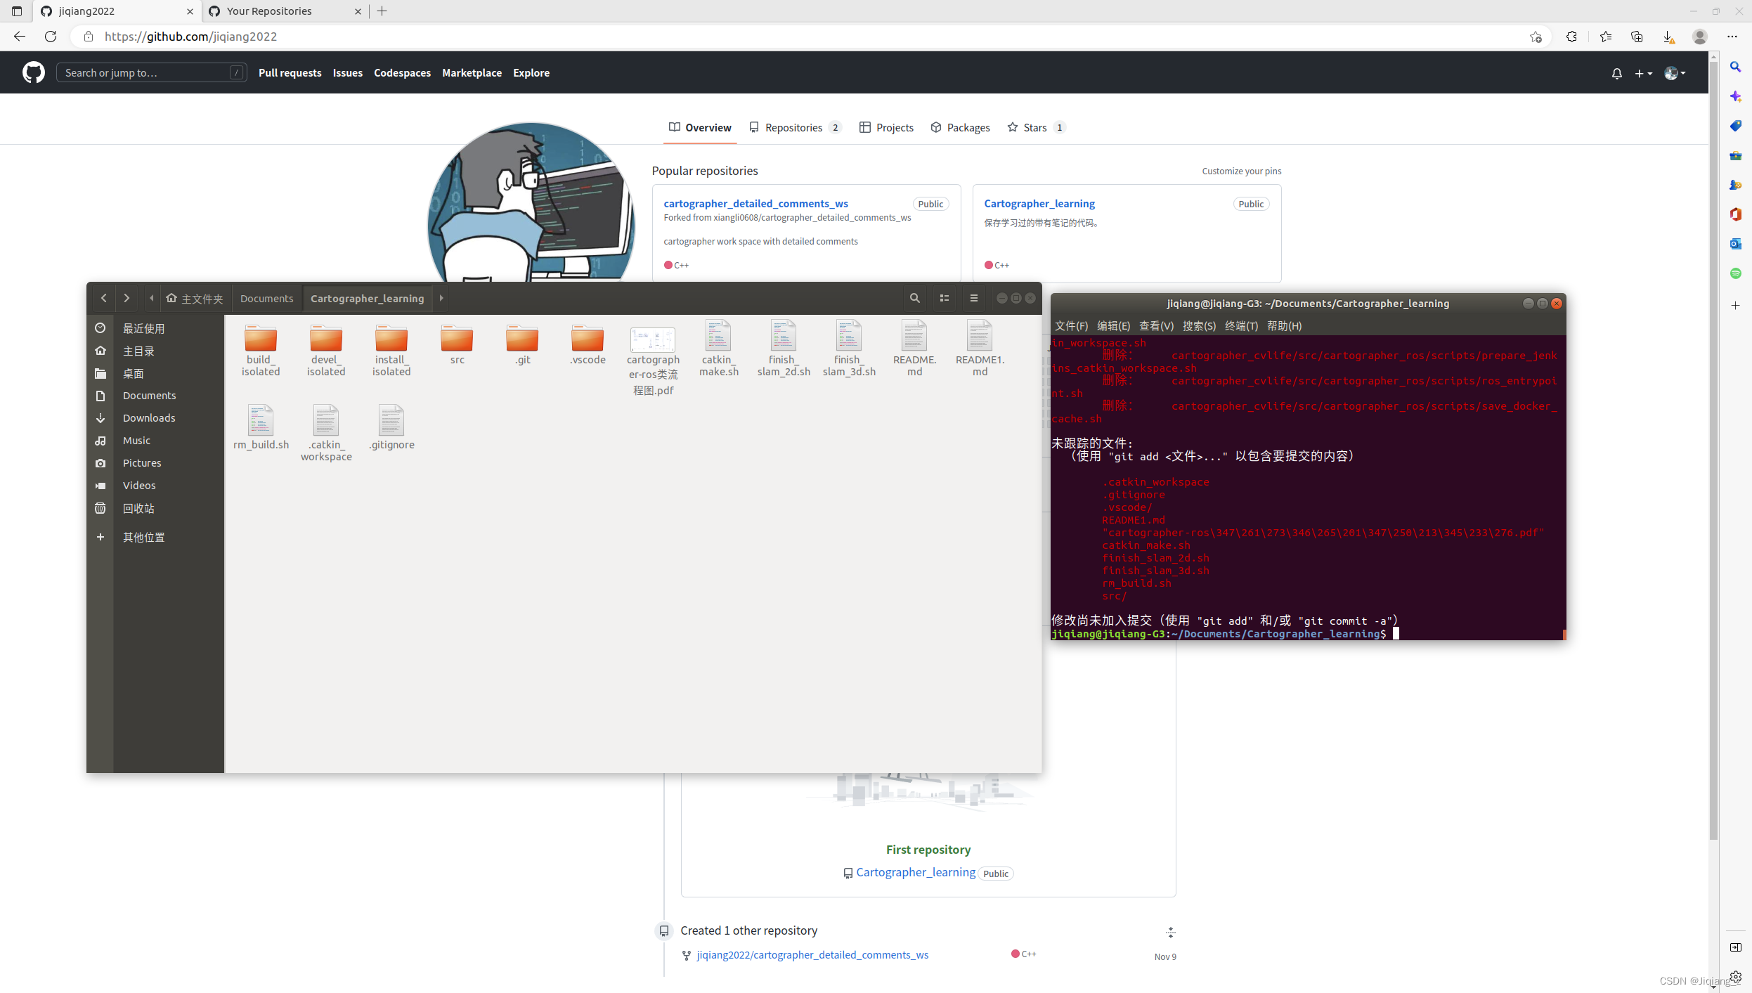The height and width of the screenshot is (993, 1752).
Task: Open Edge sidebar Office icon
Action: click(1735, 214)
